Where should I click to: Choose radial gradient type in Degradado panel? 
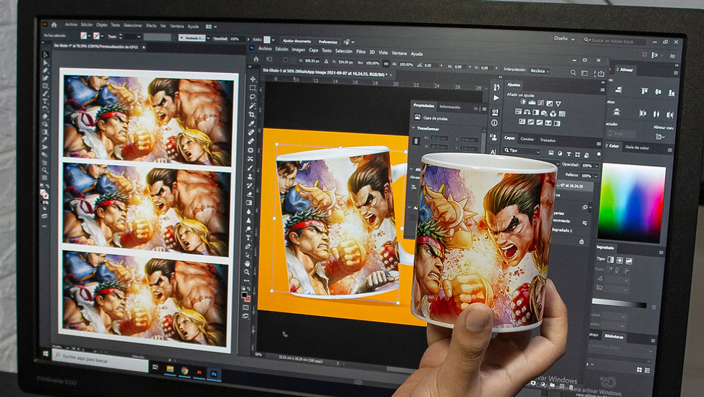(619, 260)
